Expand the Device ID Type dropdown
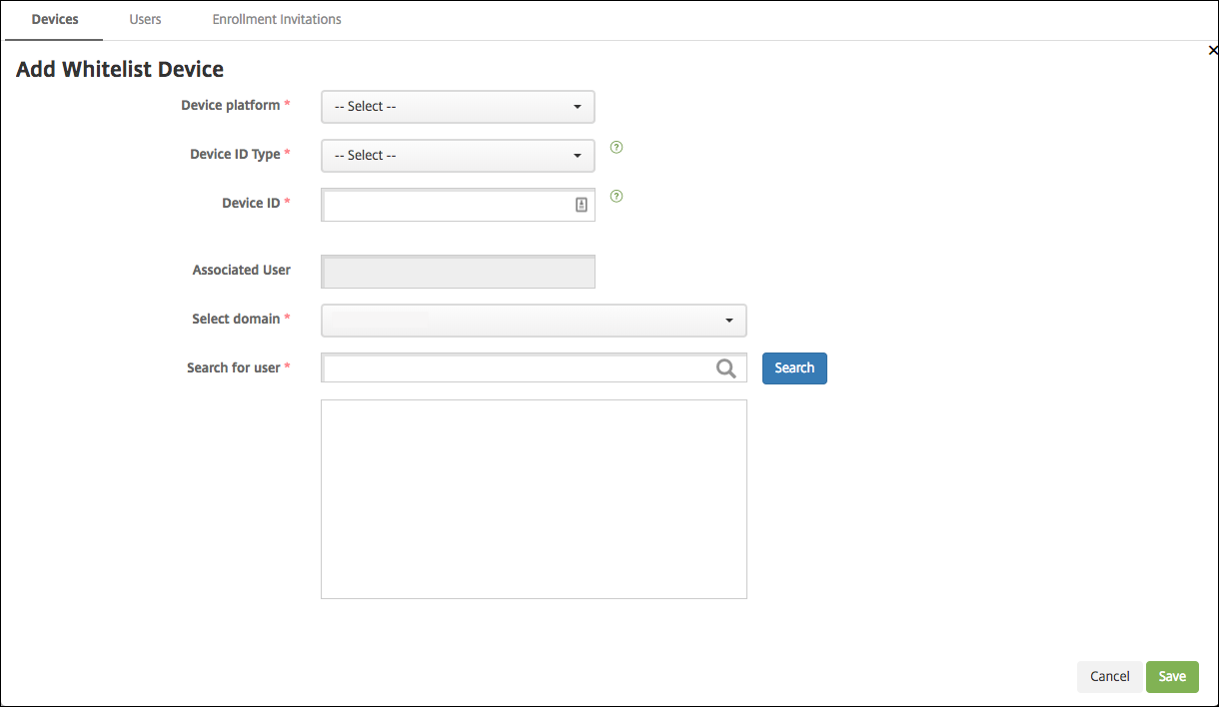The image size is (1219, 707). [x=458, y=156]
